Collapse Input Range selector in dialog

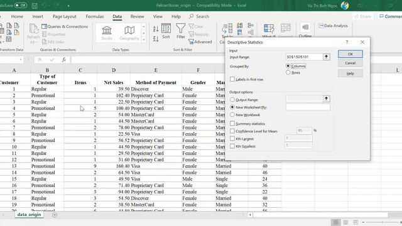point(326,56)
